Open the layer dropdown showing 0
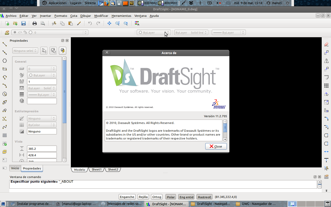Viewport: 331px width, 207px height. [50, 33]
